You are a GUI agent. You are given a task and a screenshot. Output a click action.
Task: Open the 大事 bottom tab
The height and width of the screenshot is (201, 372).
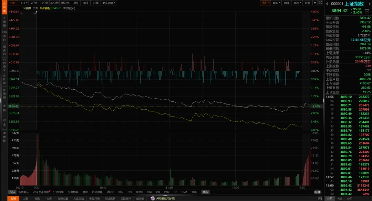pos(25,199)
